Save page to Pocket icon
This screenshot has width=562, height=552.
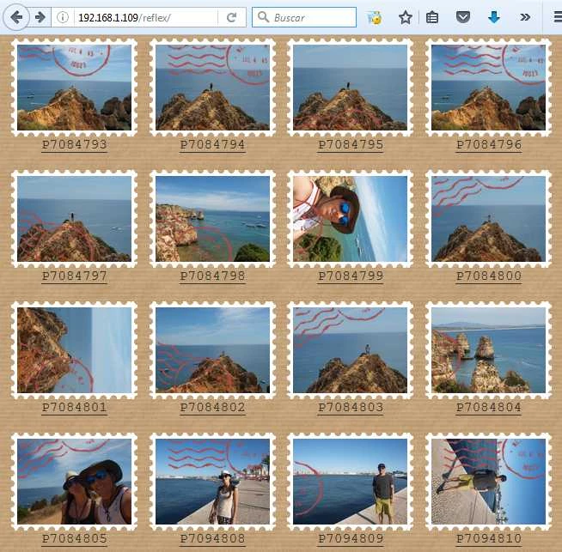point(462,17)
